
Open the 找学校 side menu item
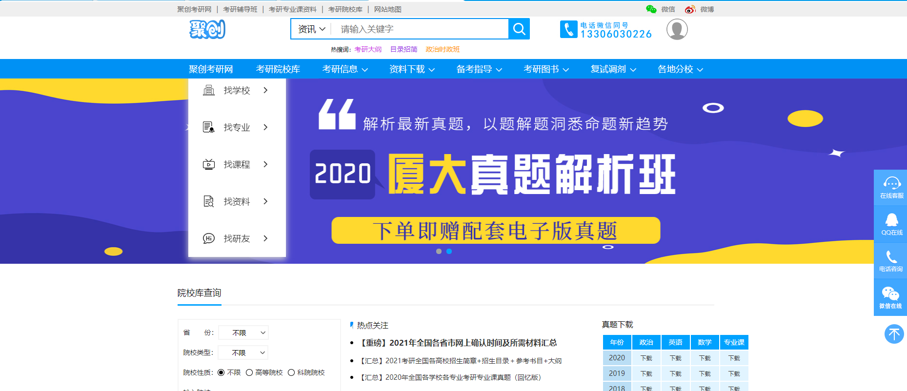click(237, 90)
